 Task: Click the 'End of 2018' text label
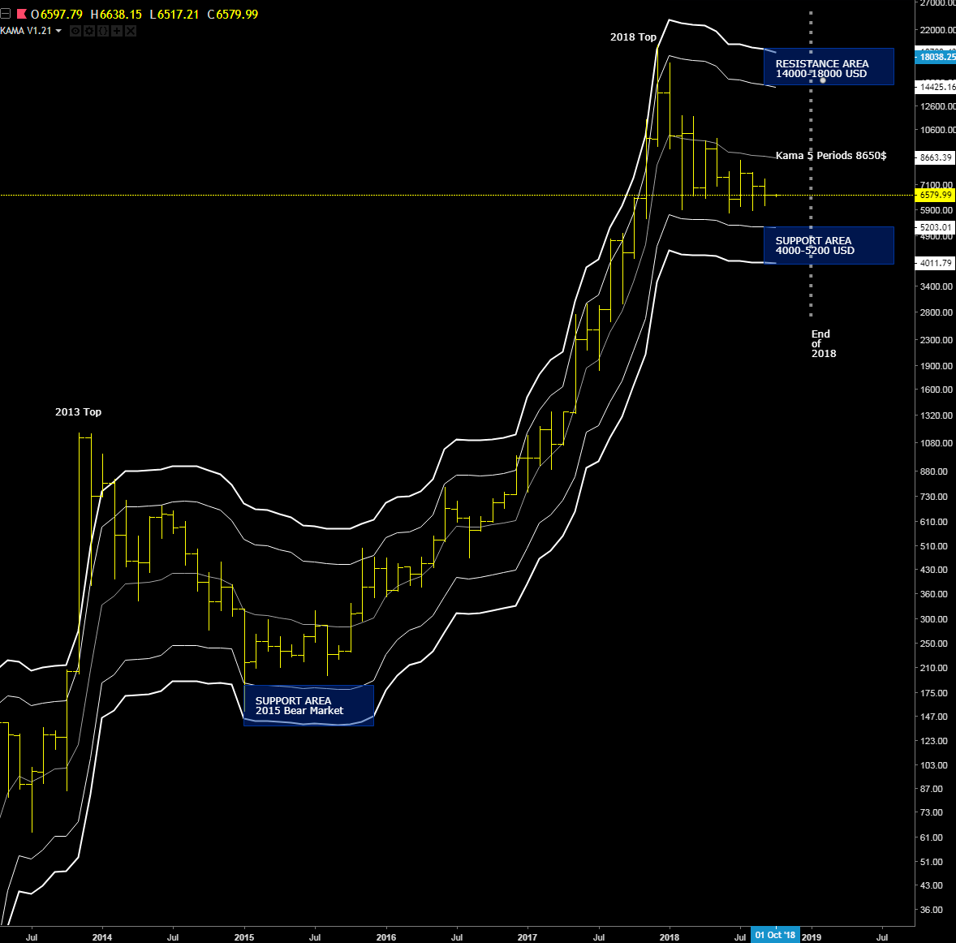[x=823, y=344]
